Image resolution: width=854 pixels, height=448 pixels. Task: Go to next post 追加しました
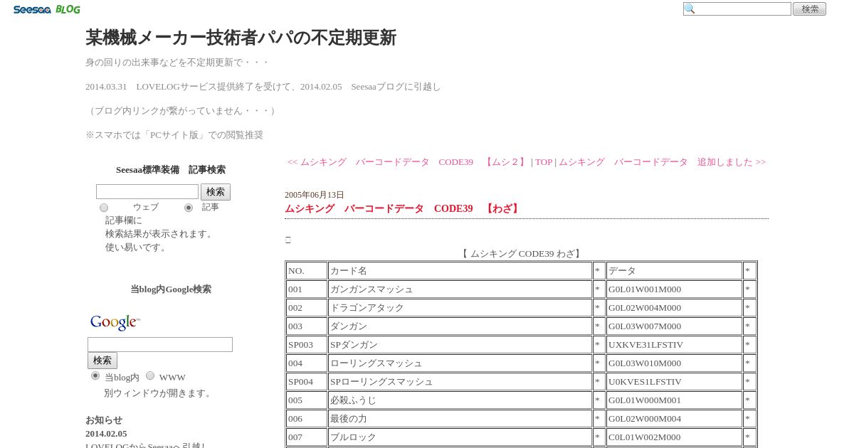[x=663, y=162]
